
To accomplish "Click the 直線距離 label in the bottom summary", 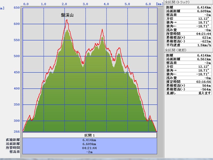I will coord(13,140).
